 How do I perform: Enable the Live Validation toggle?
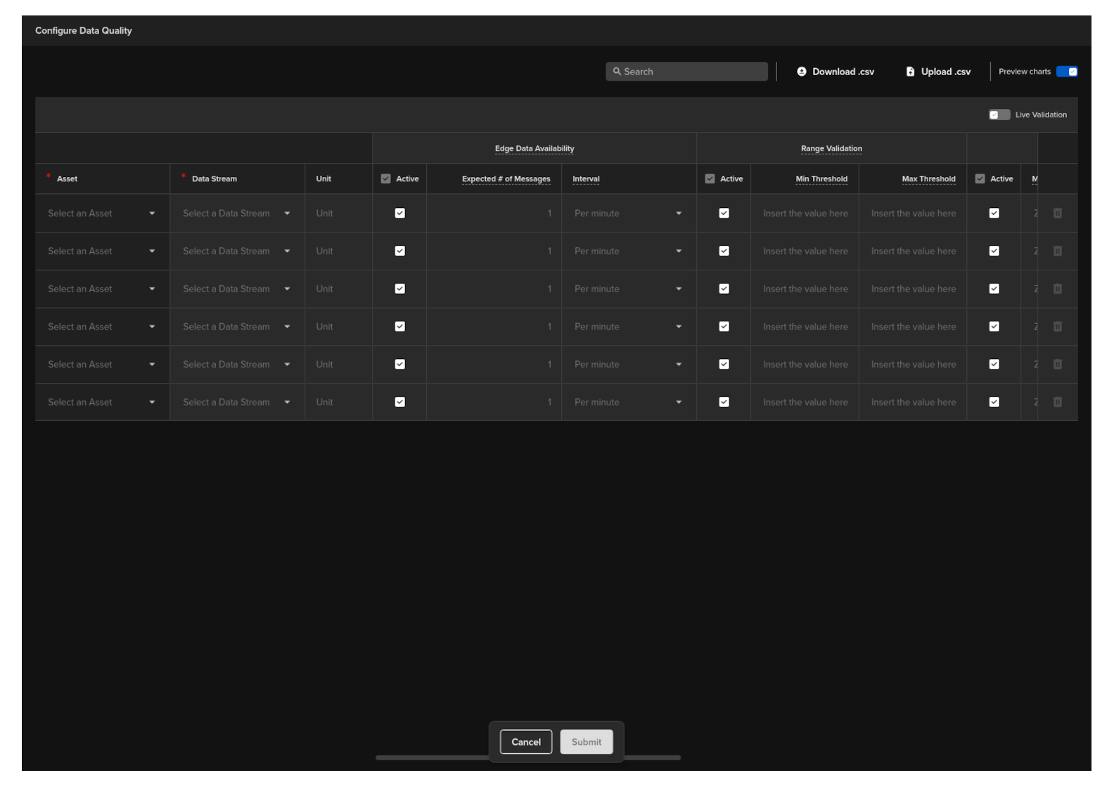click(x=999, y=115)
